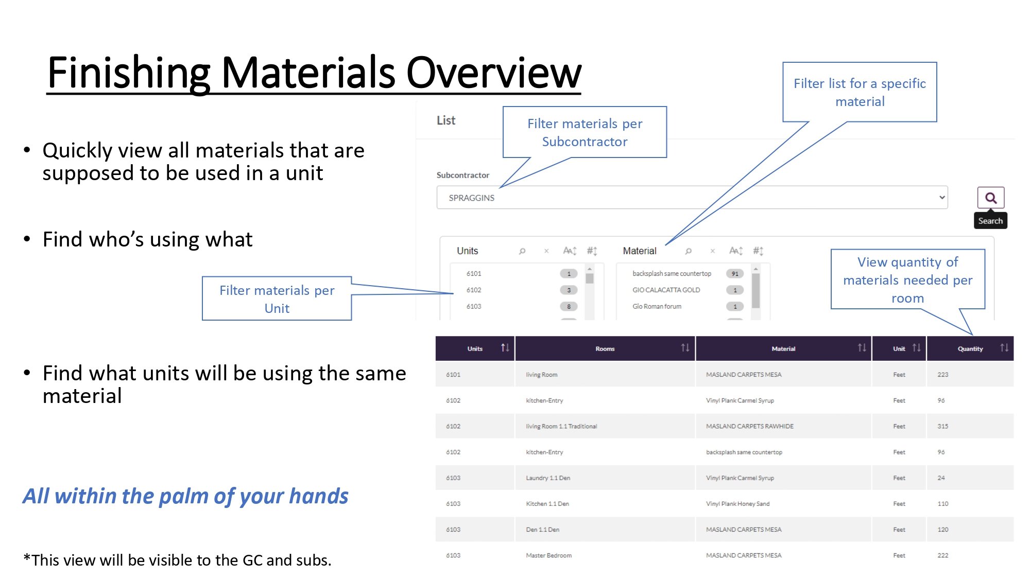Screen dimensions: 1030x579
Task: Open the List tab heading
Action: 446,120
